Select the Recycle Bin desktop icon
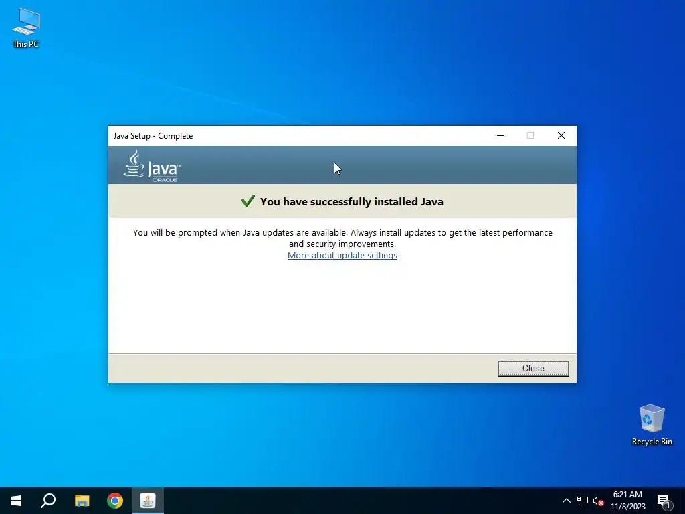685x514 pixels. 652,425
